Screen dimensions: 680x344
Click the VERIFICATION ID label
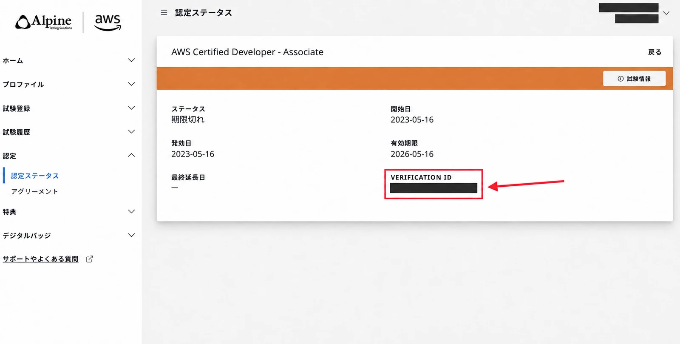(421, 177)
